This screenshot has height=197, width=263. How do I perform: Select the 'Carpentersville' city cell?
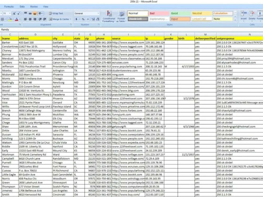(x=63, y=59)
